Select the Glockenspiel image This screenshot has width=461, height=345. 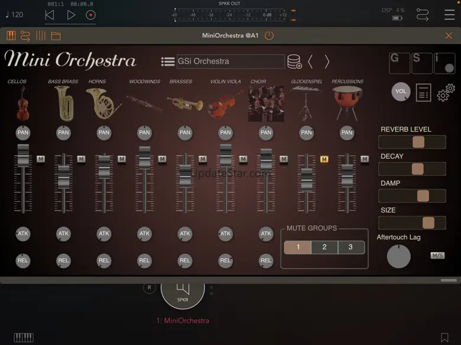pos(306,103)
